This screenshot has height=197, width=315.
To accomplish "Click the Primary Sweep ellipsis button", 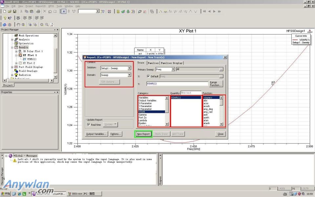I will (221, 69).
